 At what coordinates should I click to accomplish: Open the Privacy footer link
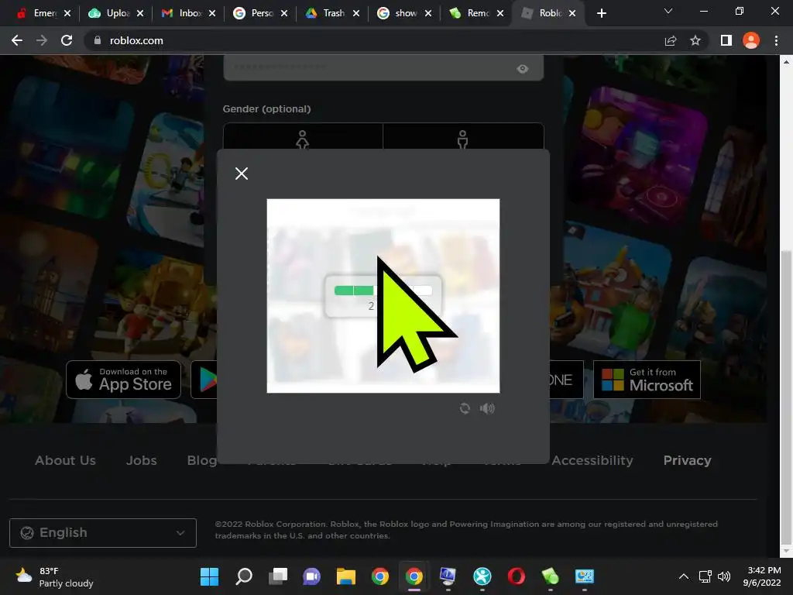pos(687,460)
